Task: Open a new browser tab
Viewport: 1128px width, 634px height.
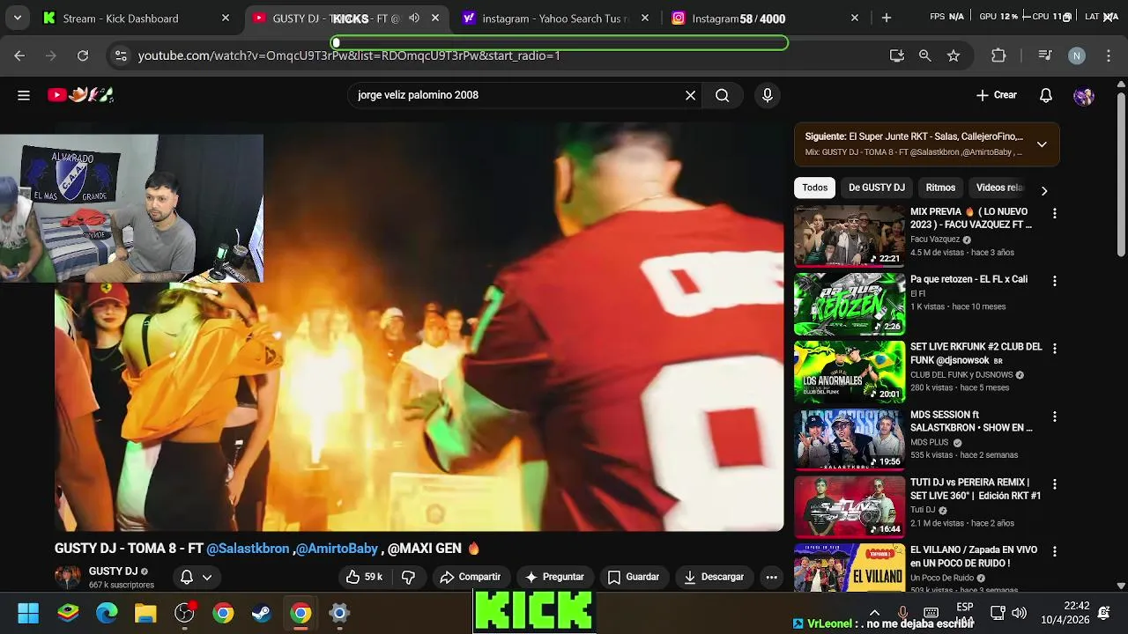Action: 887,18
